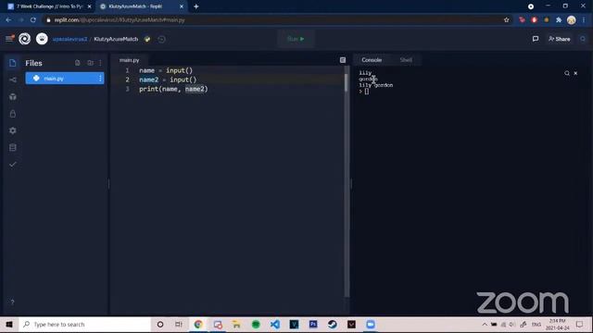
Task: Open the Secrets lock sidebar icon
Action: tap(12, 113)
